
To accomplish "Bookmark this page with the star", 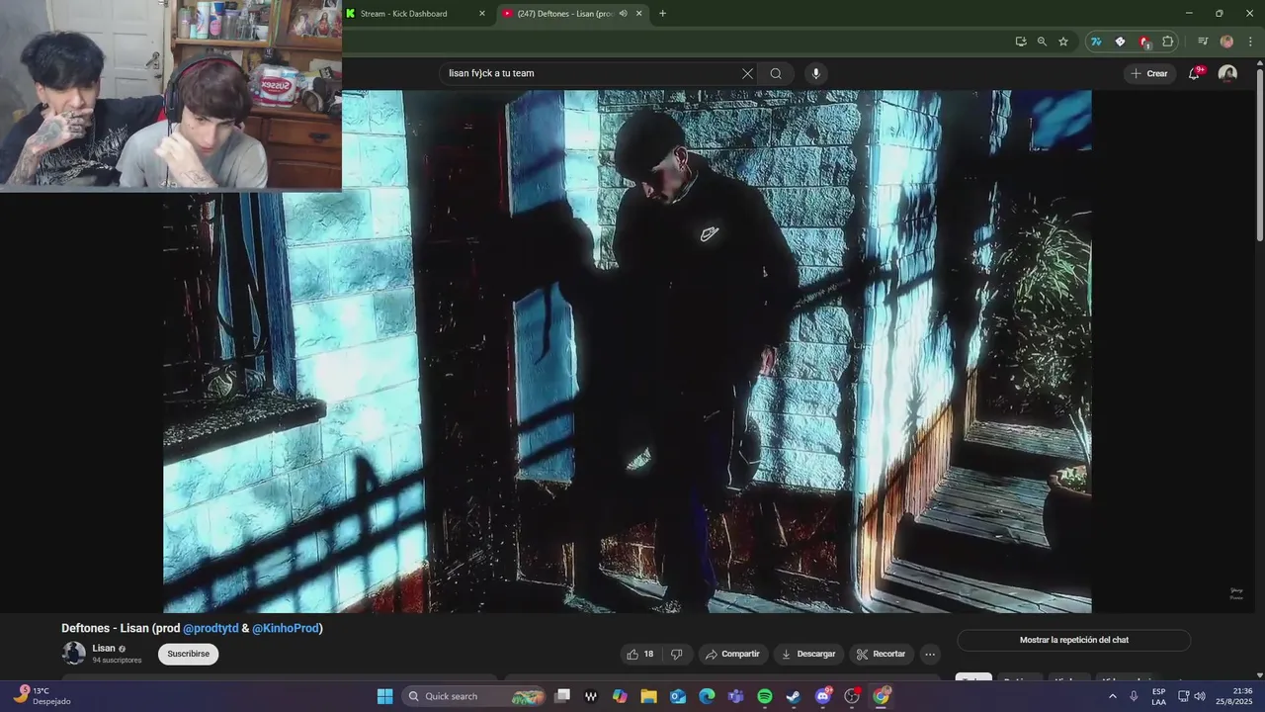I will [1063, 42].
